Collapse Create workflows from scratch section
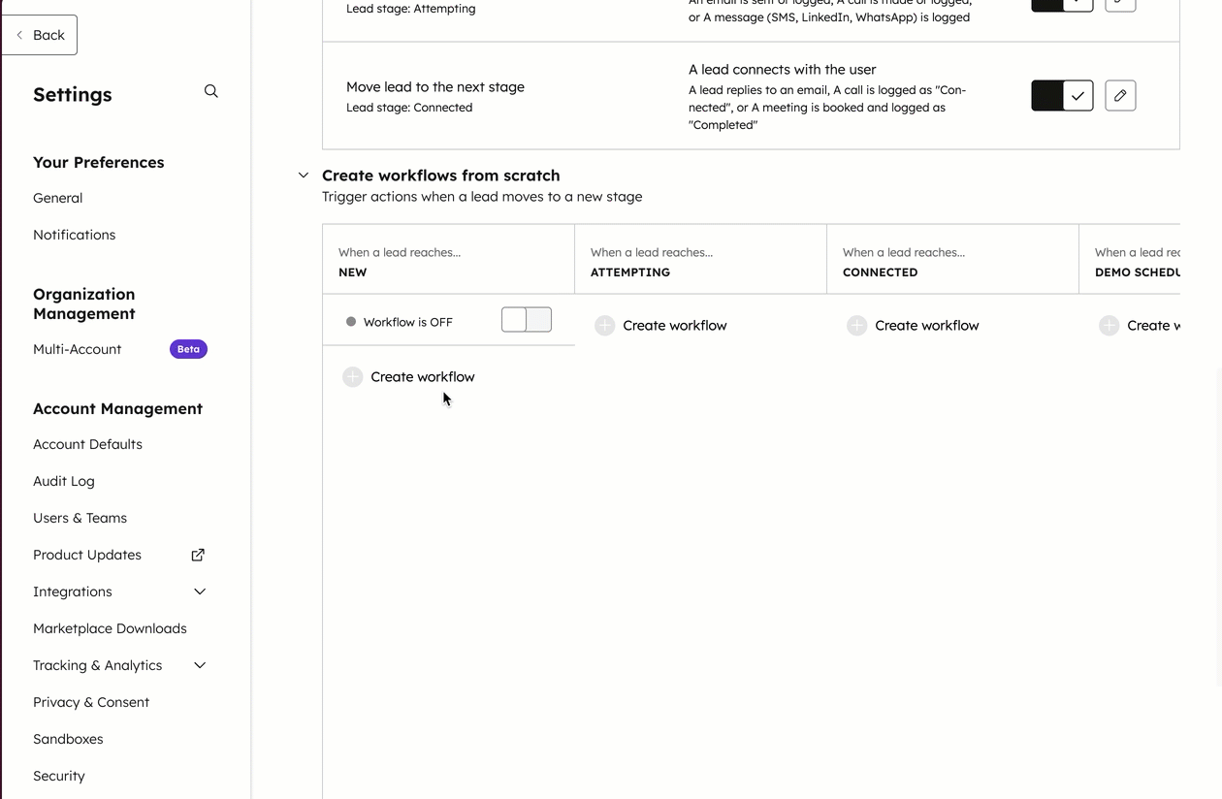Image resolution: width=1222 pixels, height=799 pixels. [304, 176]
